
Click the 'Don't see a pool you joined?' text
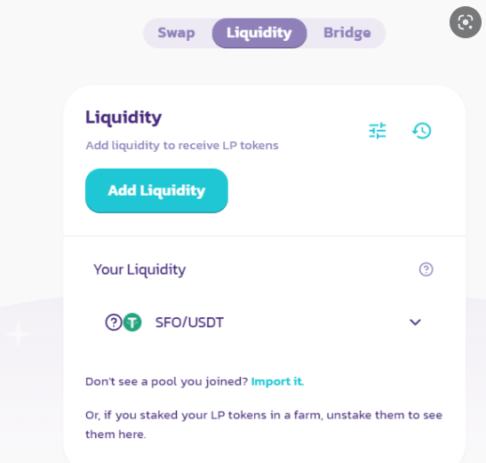[x=166, y=381]
